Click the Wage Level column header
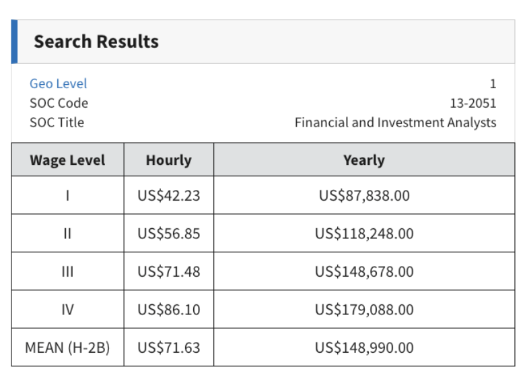 tap(67, 160)
